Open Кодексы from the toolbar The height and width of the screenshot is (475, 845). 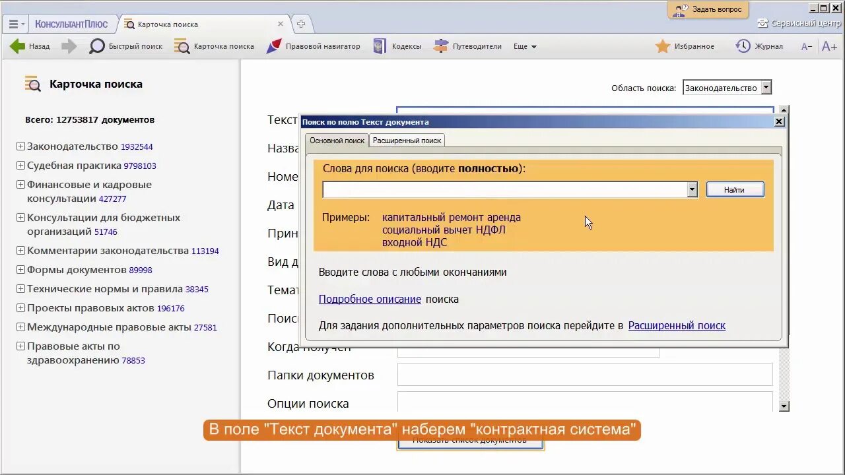pos(397,46)
